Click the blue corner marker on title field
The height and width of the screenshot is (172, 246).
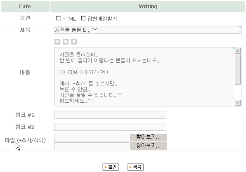point(240,28)
